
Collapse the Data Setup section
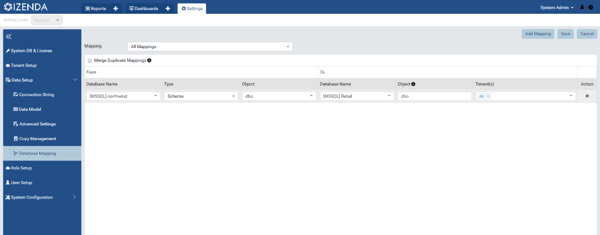point(75,80)
